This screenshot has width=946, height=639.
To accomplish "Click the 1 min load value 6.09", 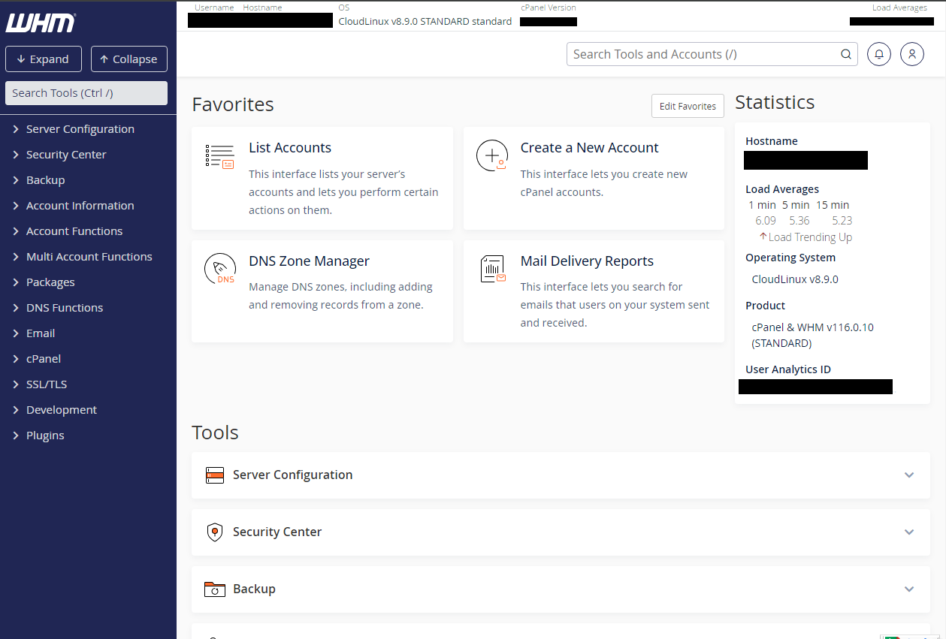I will tap(766, 221).
